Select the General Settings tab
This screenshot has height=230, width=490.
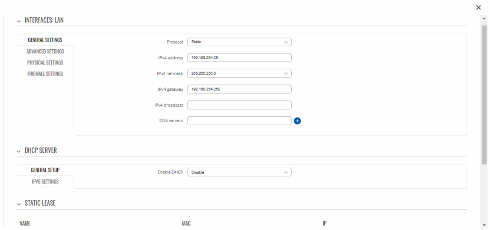[x=45, y=40]
